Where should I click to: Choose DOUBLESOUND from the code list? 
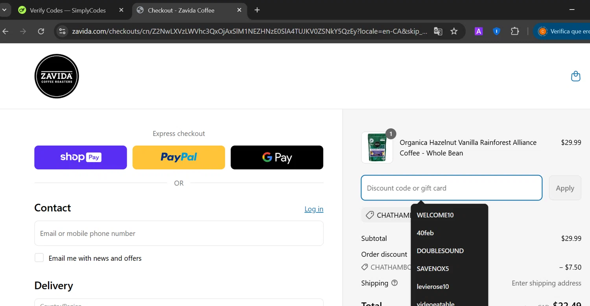click(x=440, y=251)
